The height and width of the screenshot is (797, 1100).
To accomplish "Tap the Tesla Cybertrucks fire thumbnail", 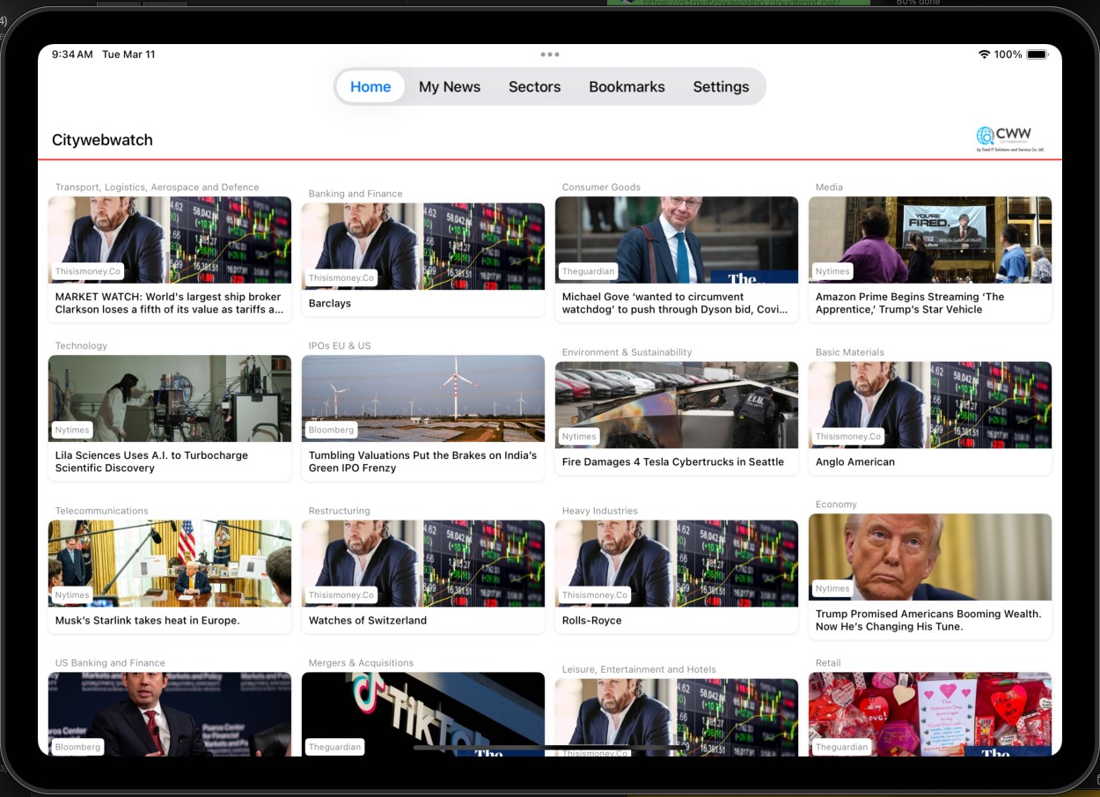I will pos(676,404).
